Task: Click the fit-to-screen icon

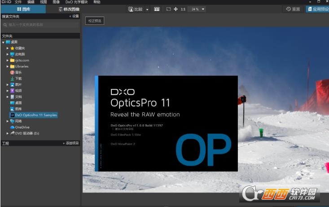Action: [x=168, y=9]
